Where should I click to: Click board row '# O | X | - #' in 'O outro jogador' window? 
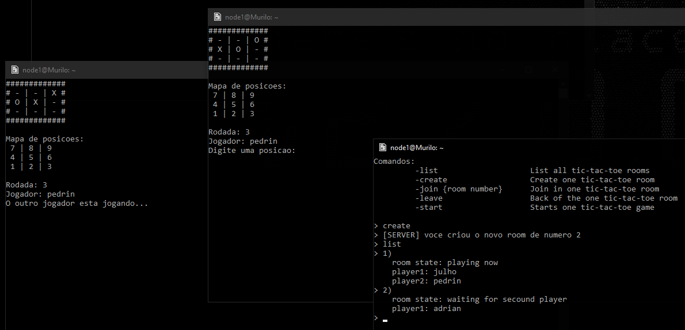point(35,102)
